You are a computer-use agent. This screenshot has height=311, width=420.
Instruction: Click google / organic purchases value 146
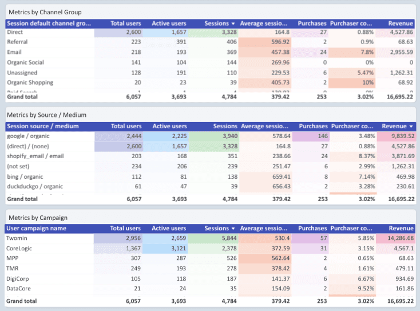pos(311,136)
